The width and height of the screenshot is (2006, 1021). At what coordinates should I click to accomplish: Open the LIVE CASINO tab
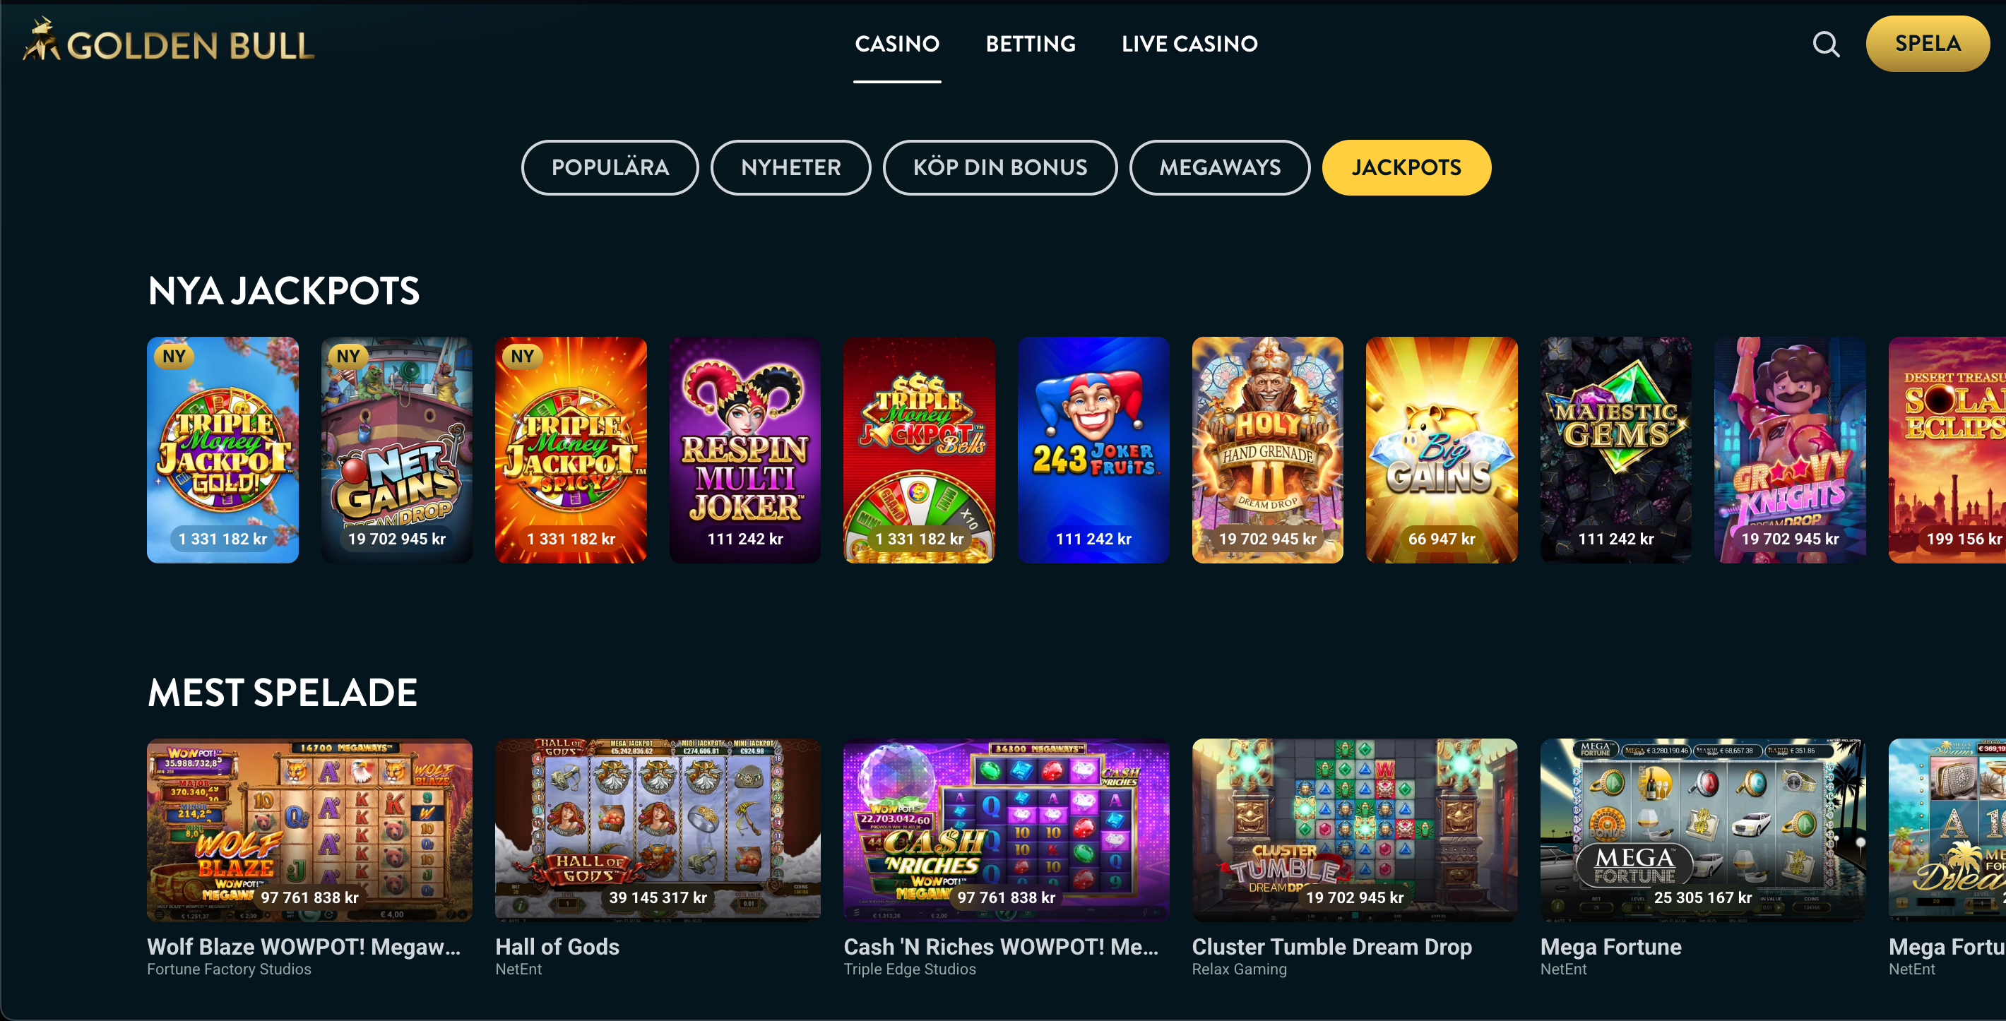pos(1189,44)
